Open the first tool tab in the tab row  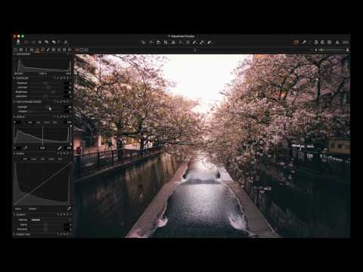pos(15,50)
